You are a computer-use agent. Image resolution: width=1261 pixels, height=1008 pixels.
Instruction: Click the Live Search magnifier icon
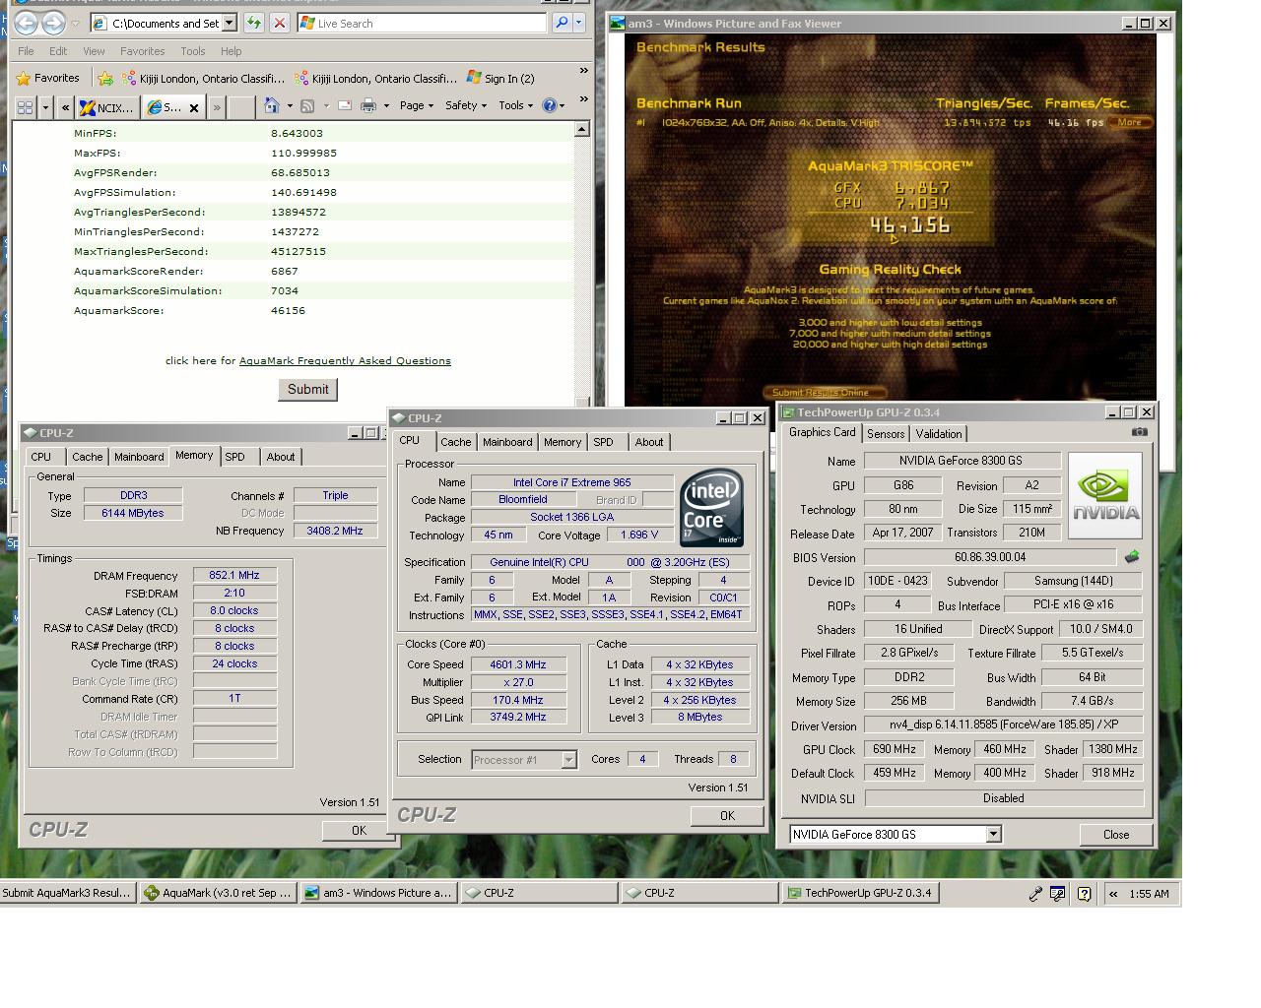(562, 22)
